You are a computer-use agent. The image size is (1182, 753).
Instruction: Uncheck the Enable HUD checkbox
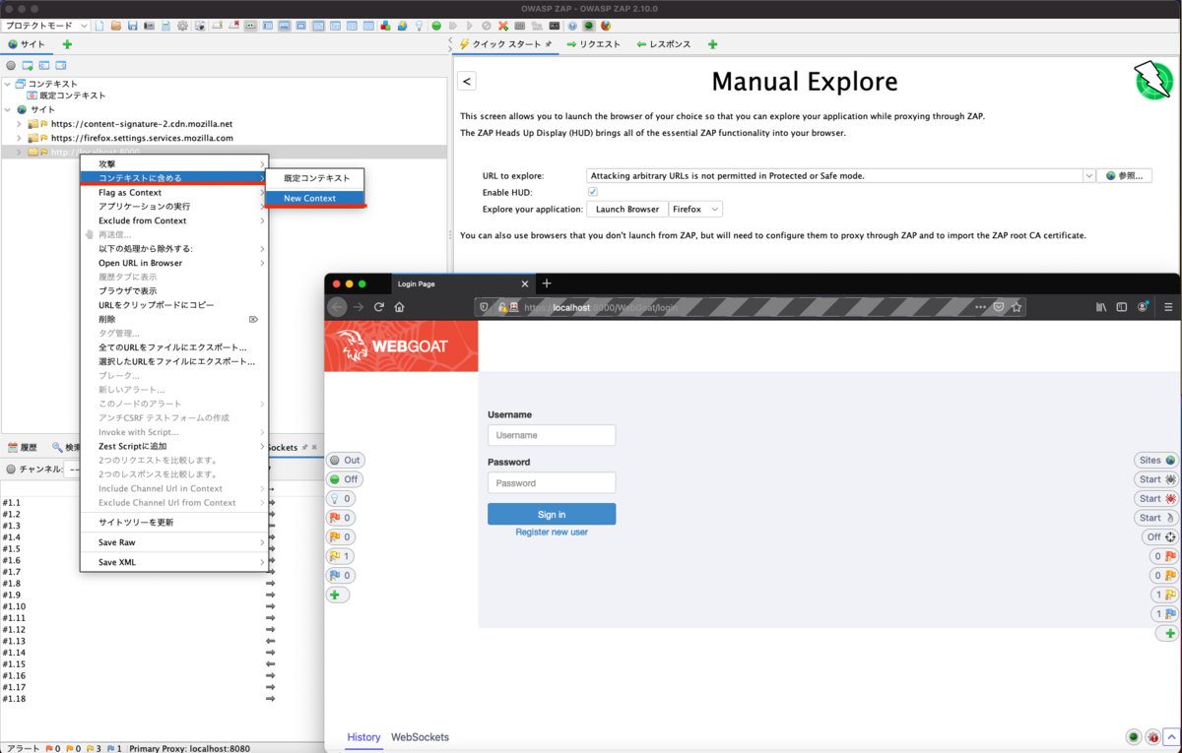tap(592, 192)
